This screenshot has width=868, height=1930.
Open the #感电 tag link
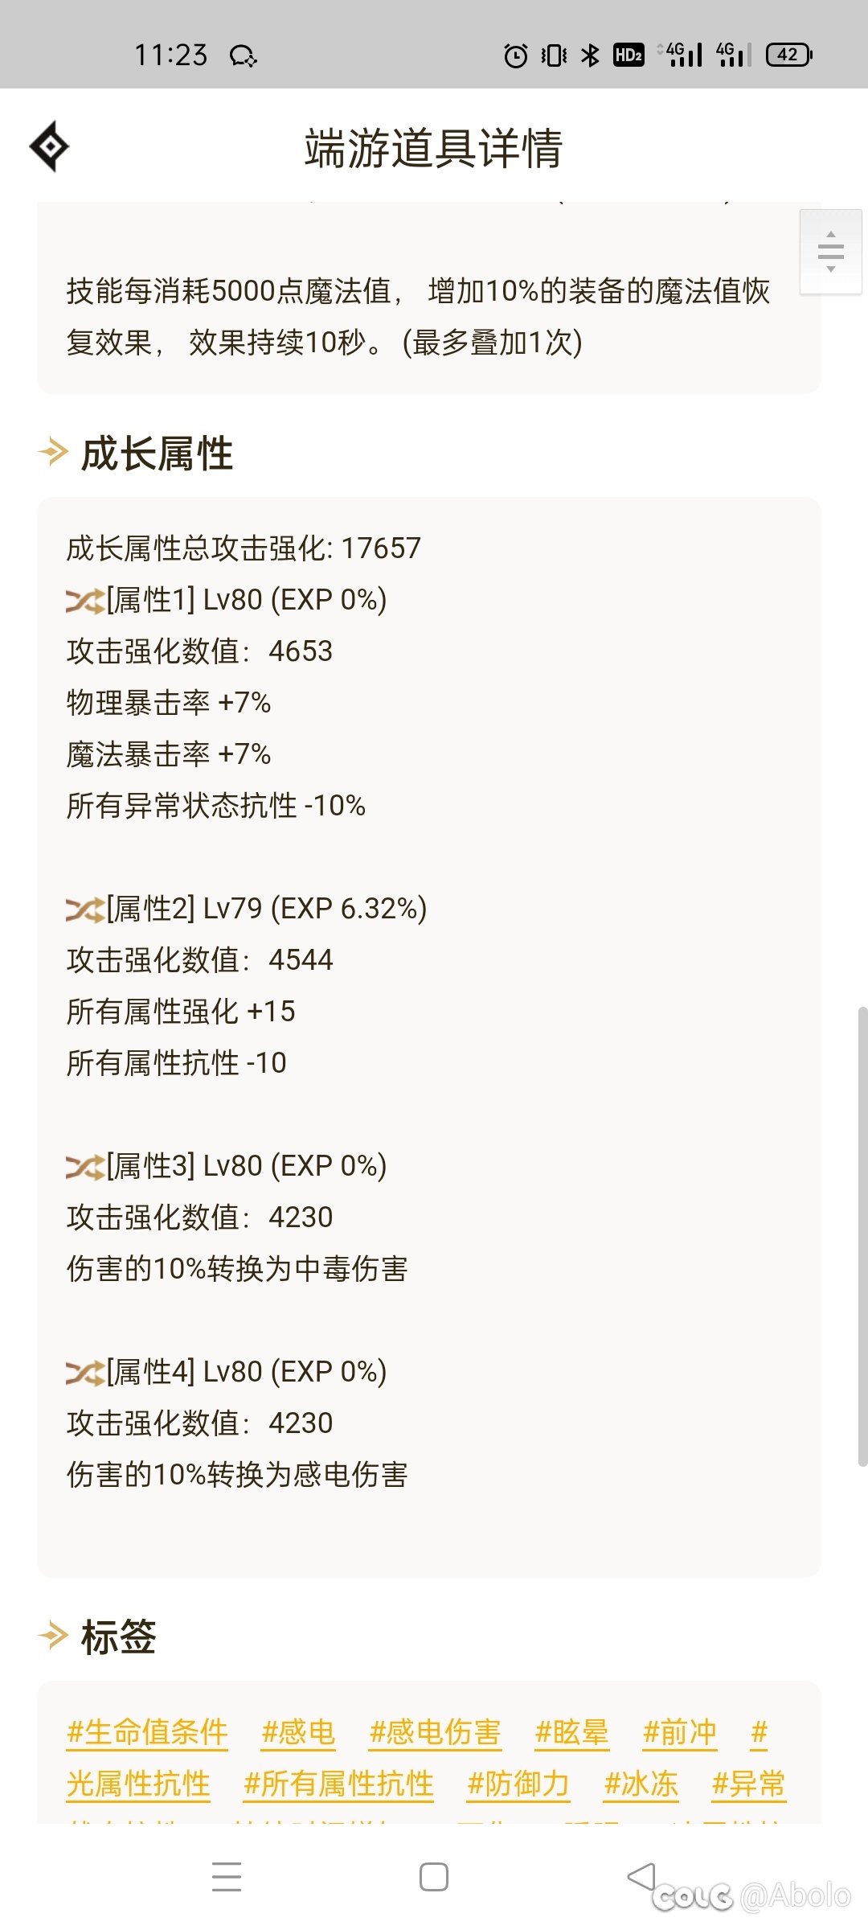tap(298, 1732)
